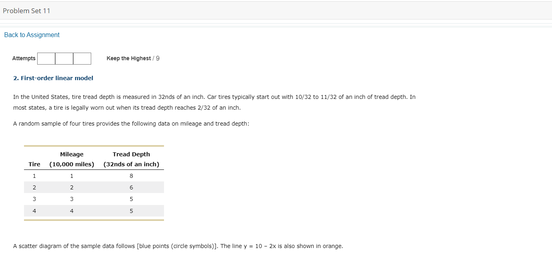Viewport: 552px width, 254px height.
Task: Click the mileage value for Tire 2
Action: (72, 187)
